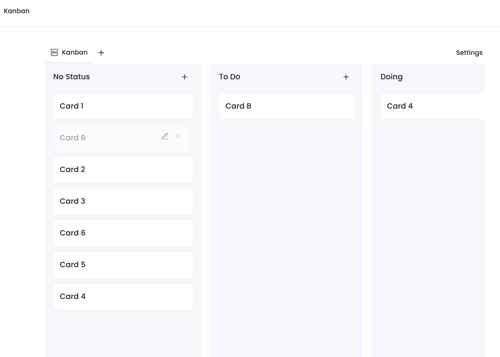
Task: Open board Settings
Action: click(469, 53)
